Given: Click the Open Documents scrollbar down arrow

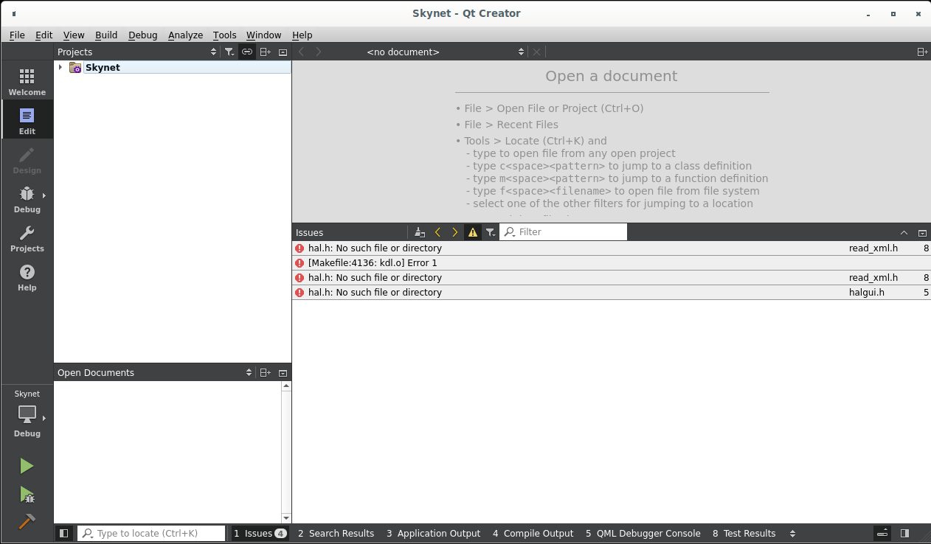Looking at the screenshot, I should (286, 518).
